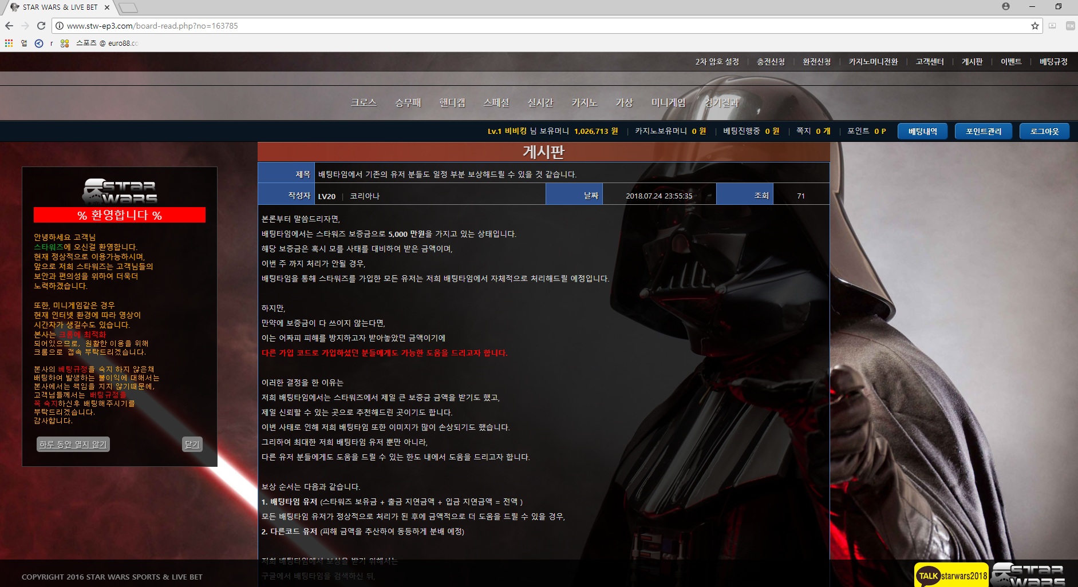Image resolution: width=1078 pixels, height=587 pixels.
Task: Select the 핸디캡 betting category
Action: tap(452, 102)
